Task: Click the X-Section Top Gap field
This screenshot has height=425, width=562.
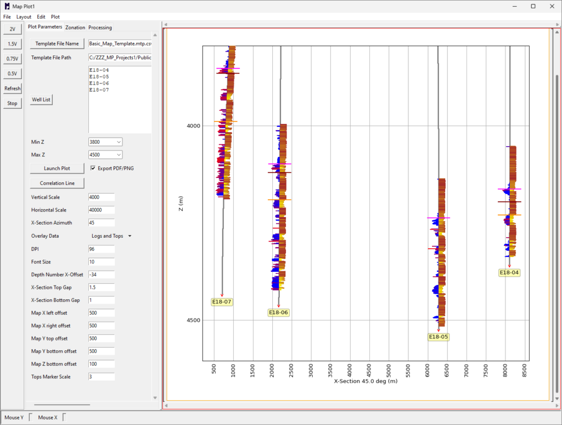Action: click(102, 287)
